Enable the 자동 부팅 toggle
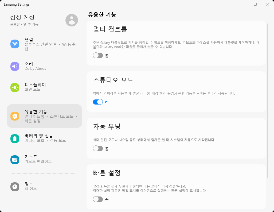The width and height of the screenshot is (274, 212). (98, 149)
